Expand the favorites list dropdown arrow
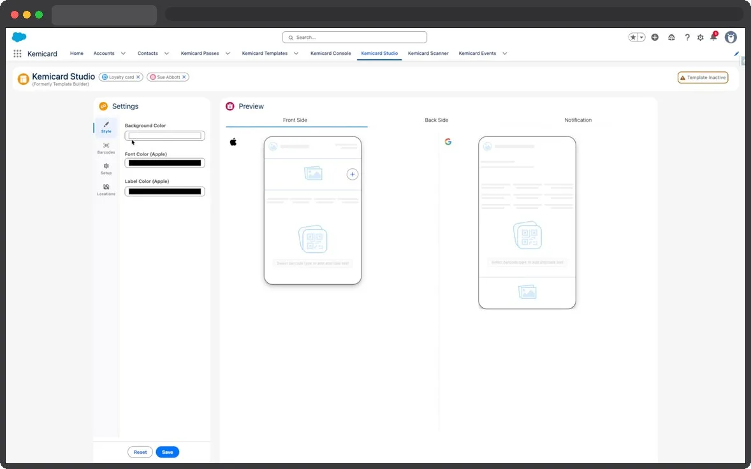751x469 pixels. pos(641,38)
